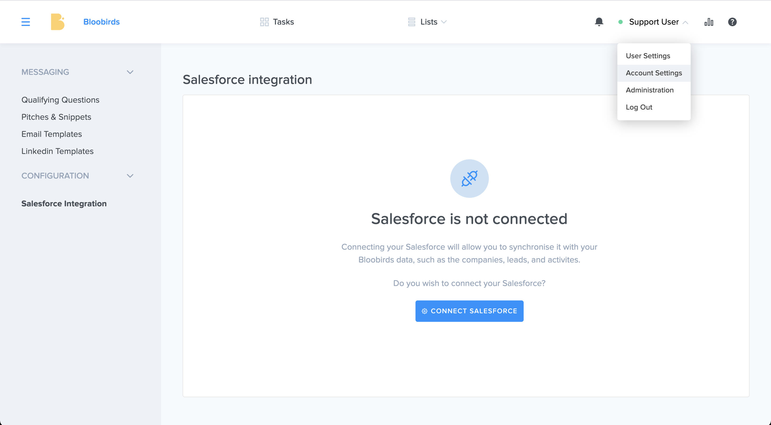Image resolution: width=771 pixels, height=425 pixels.
Task: Click the help question mark icon
Action: (x=732, y=22)
